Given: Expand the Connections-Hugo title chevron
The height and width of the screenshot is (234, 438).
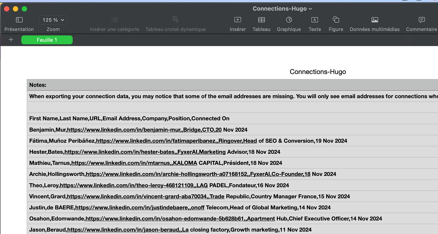Looking at the screenshot, I should point(310,9).
